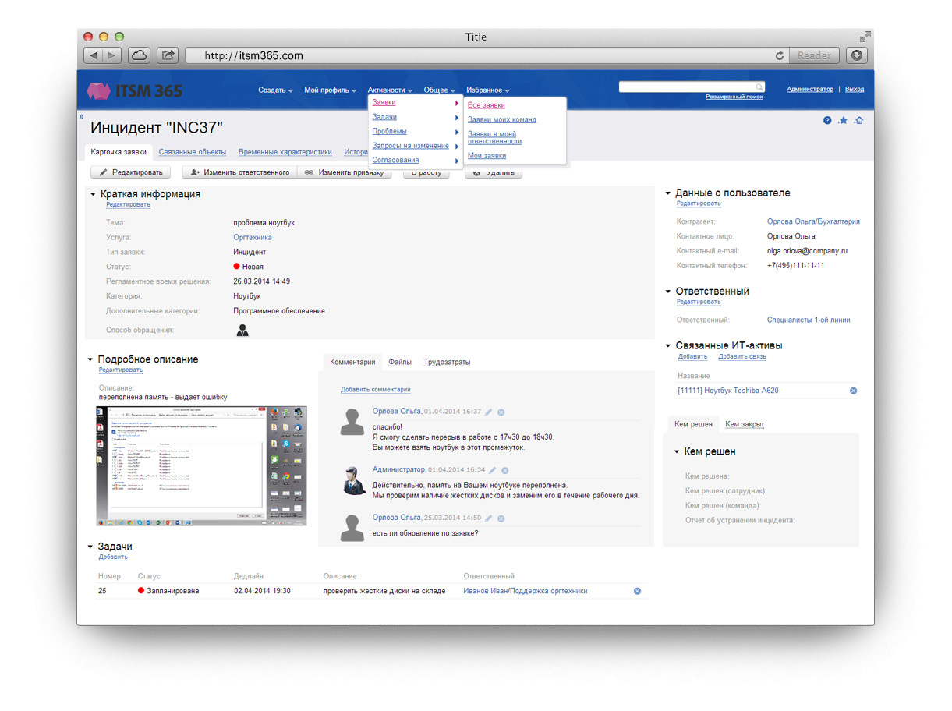Viewport: 952px width, 711px height.
Task: Click the Изменить ответственного button
Action: click(x=240, y=172)
